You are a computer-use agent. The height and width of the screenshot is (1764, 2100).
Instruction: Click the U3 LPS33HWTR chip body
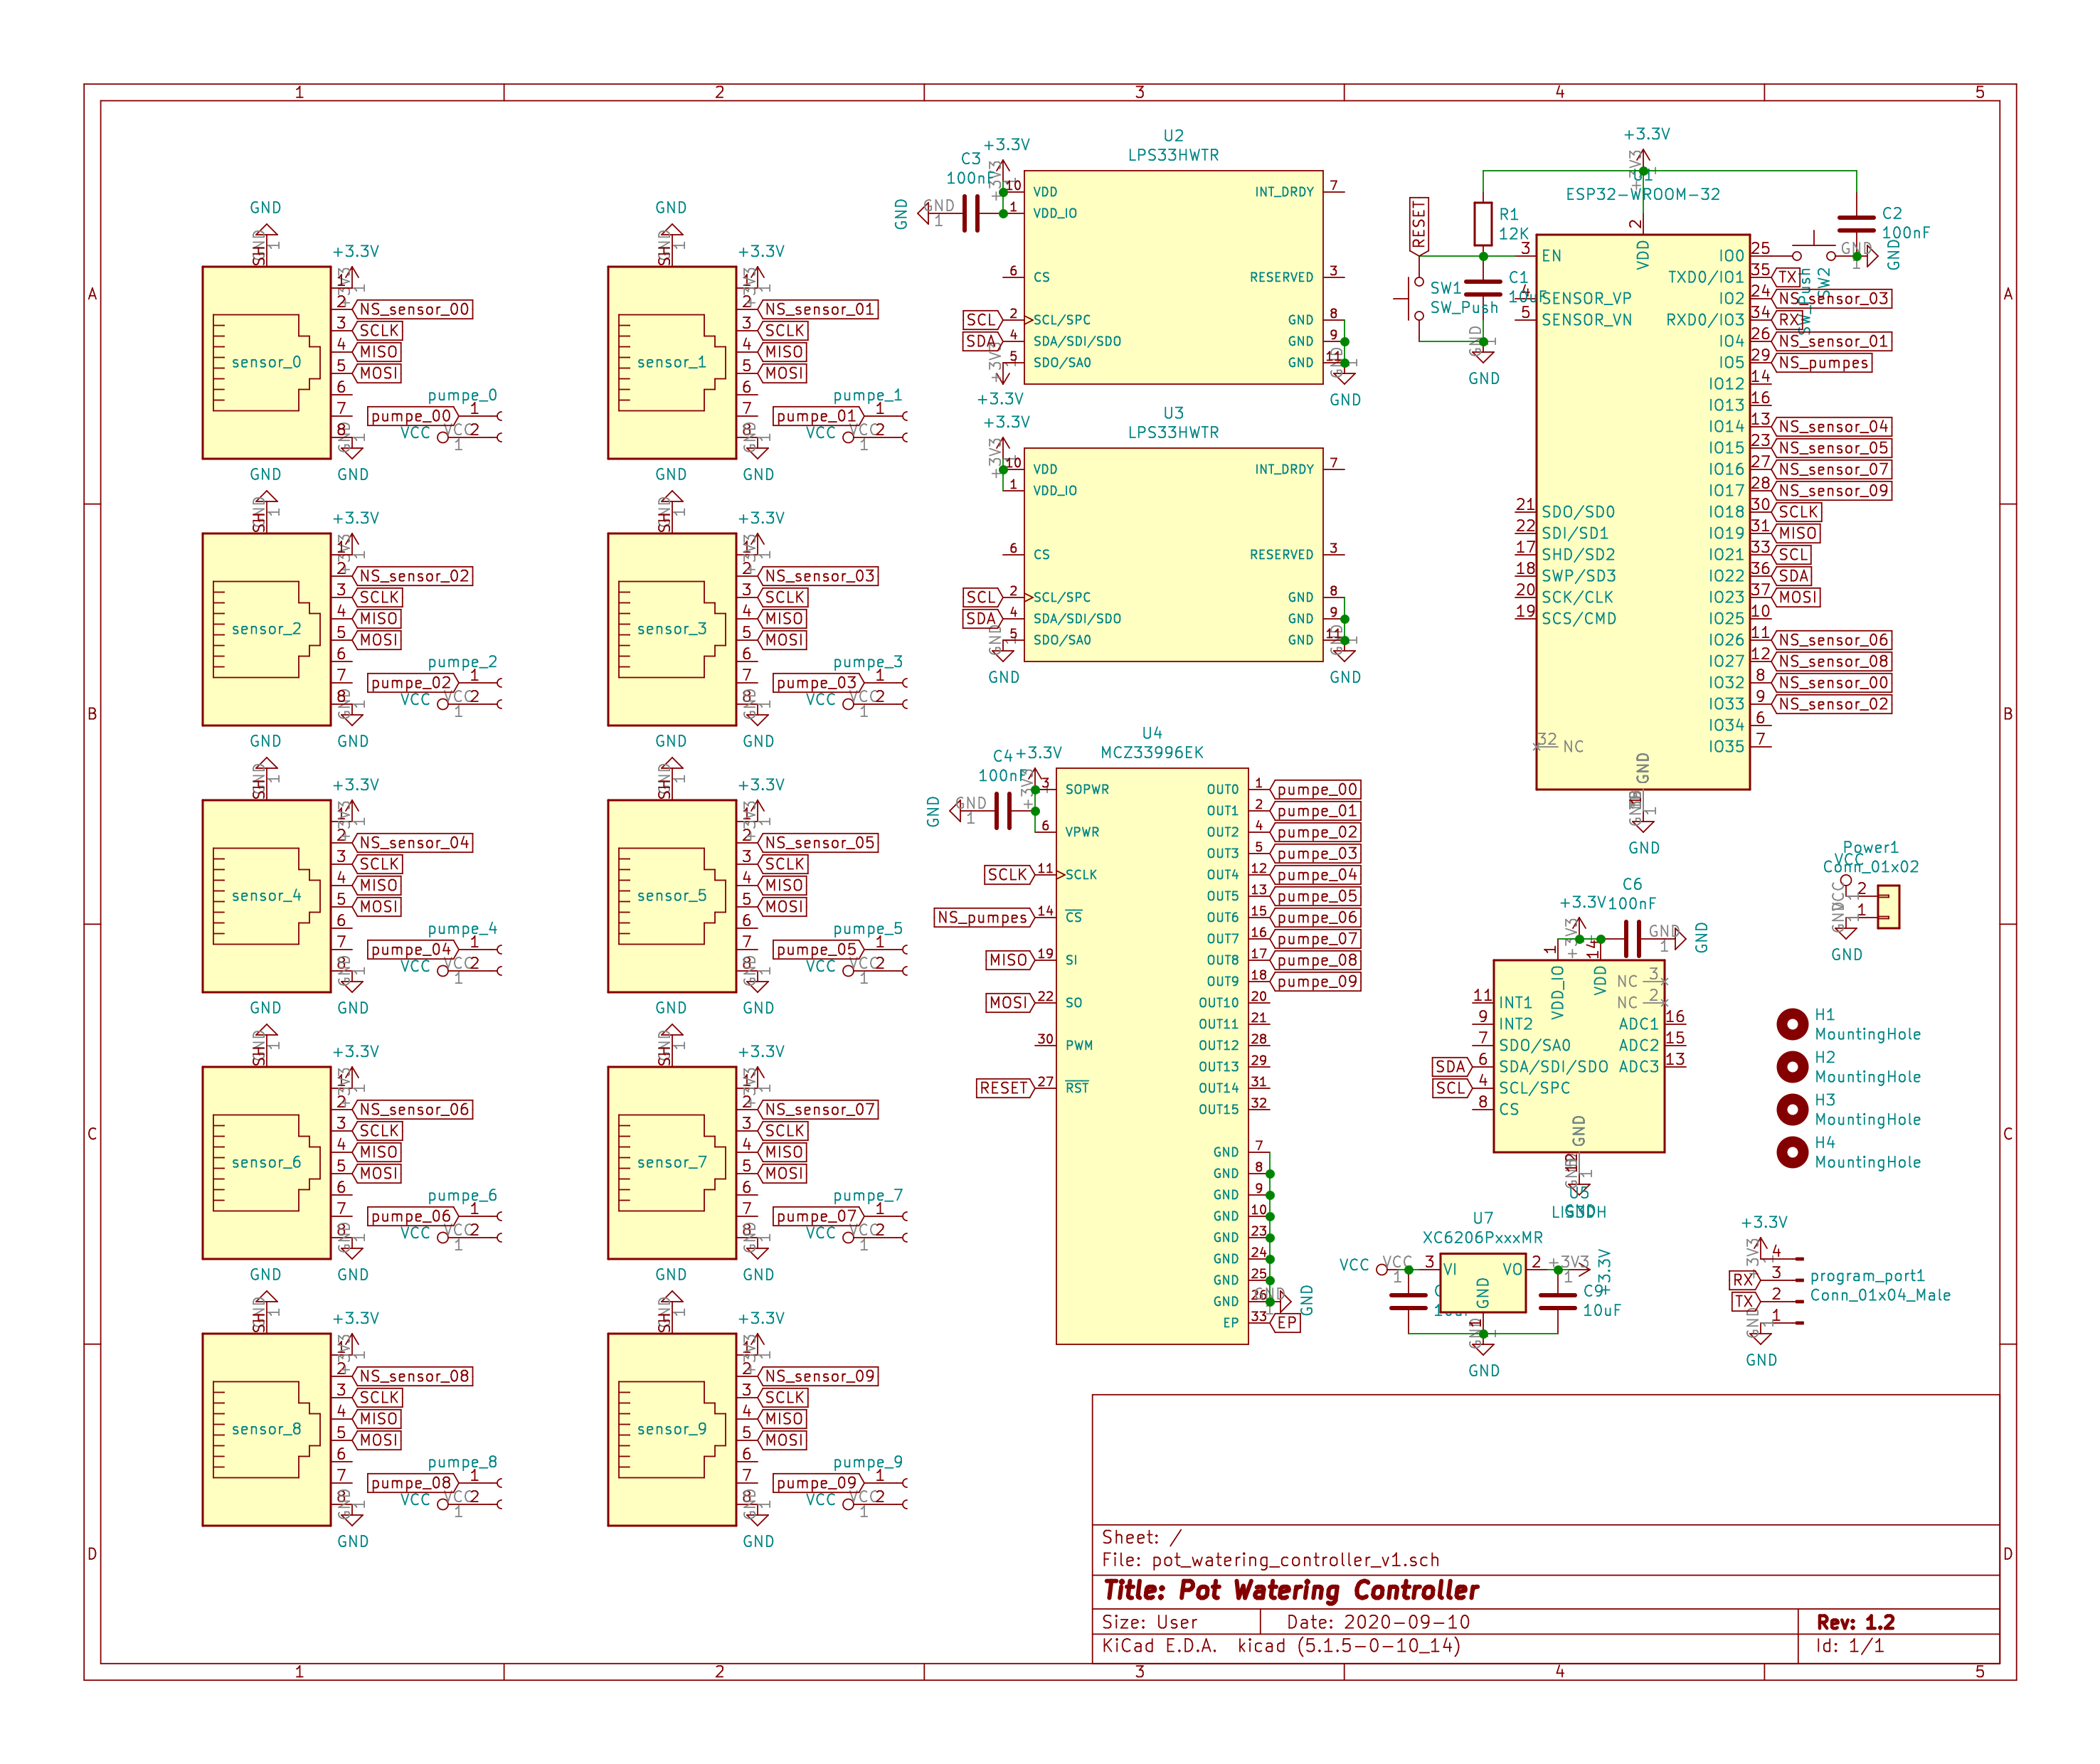click(x=1173, y=555)
